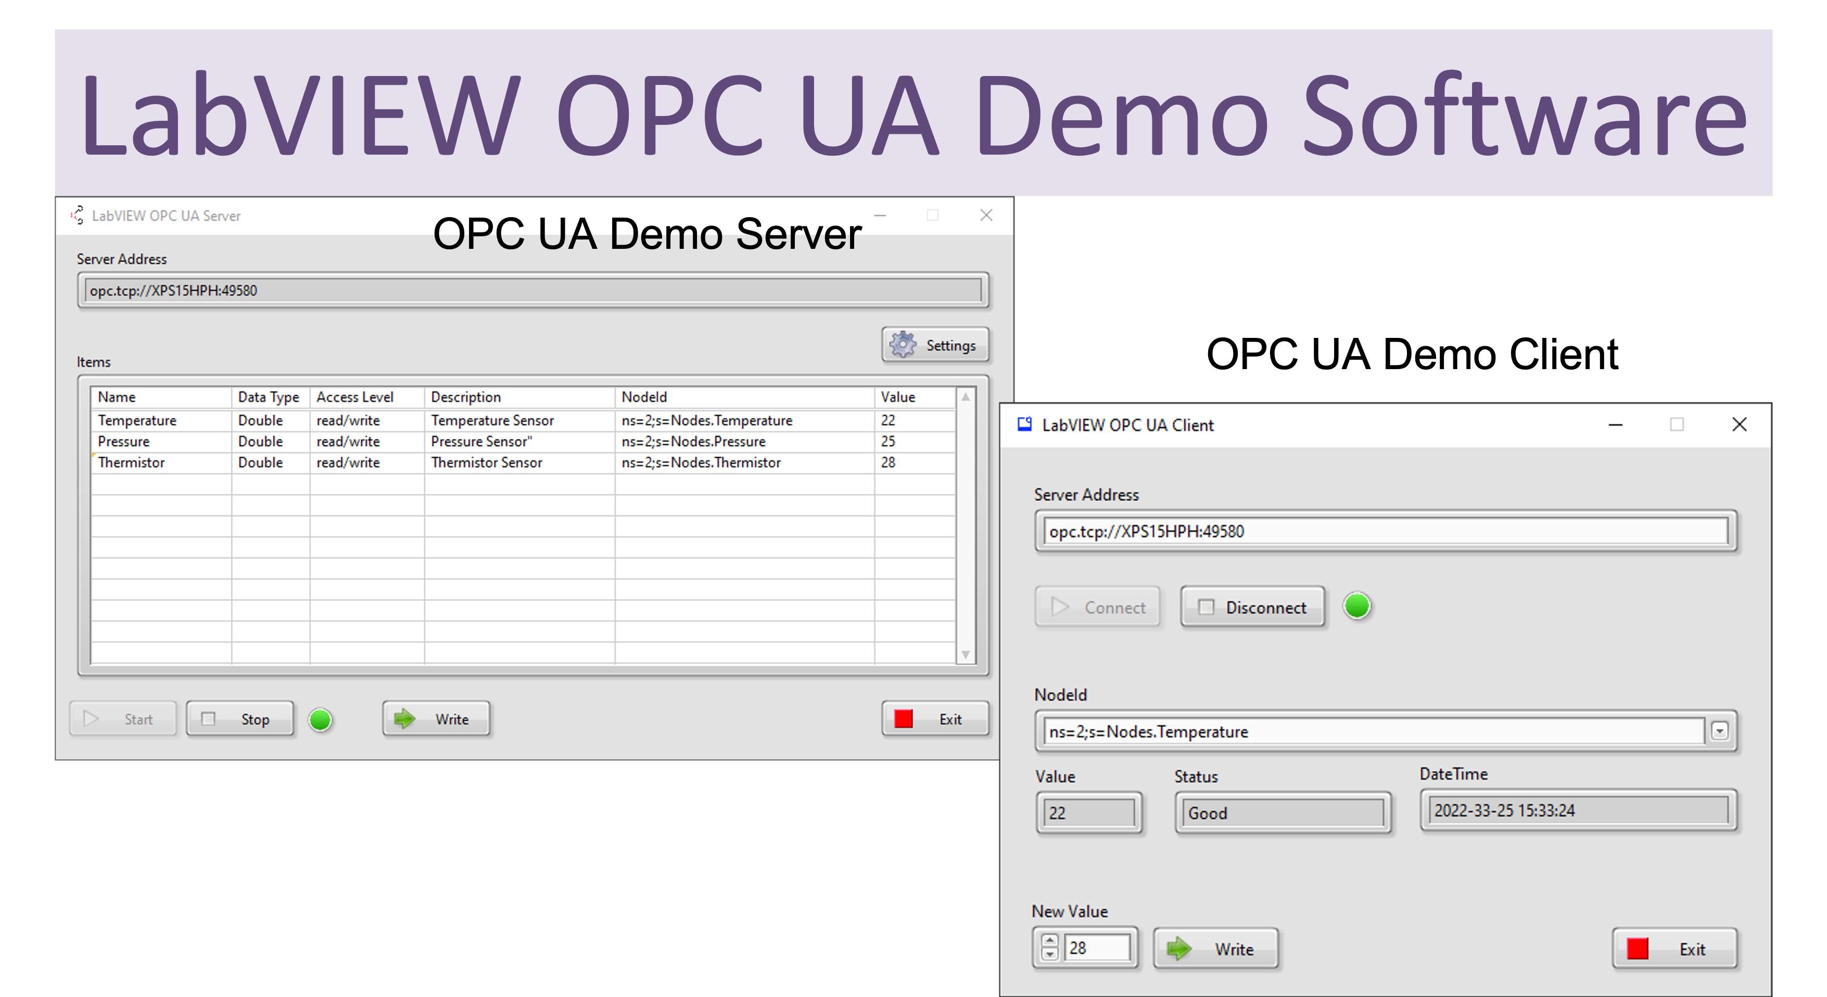Click the square icon on Server Stop button
The image size is (1827, 997).
(x=208, y=719)
